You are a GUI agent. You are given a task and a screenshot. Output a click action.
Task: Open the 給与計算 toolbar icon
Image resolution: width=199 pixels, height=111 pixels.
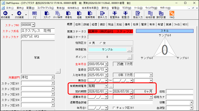[x=150, y=13]
